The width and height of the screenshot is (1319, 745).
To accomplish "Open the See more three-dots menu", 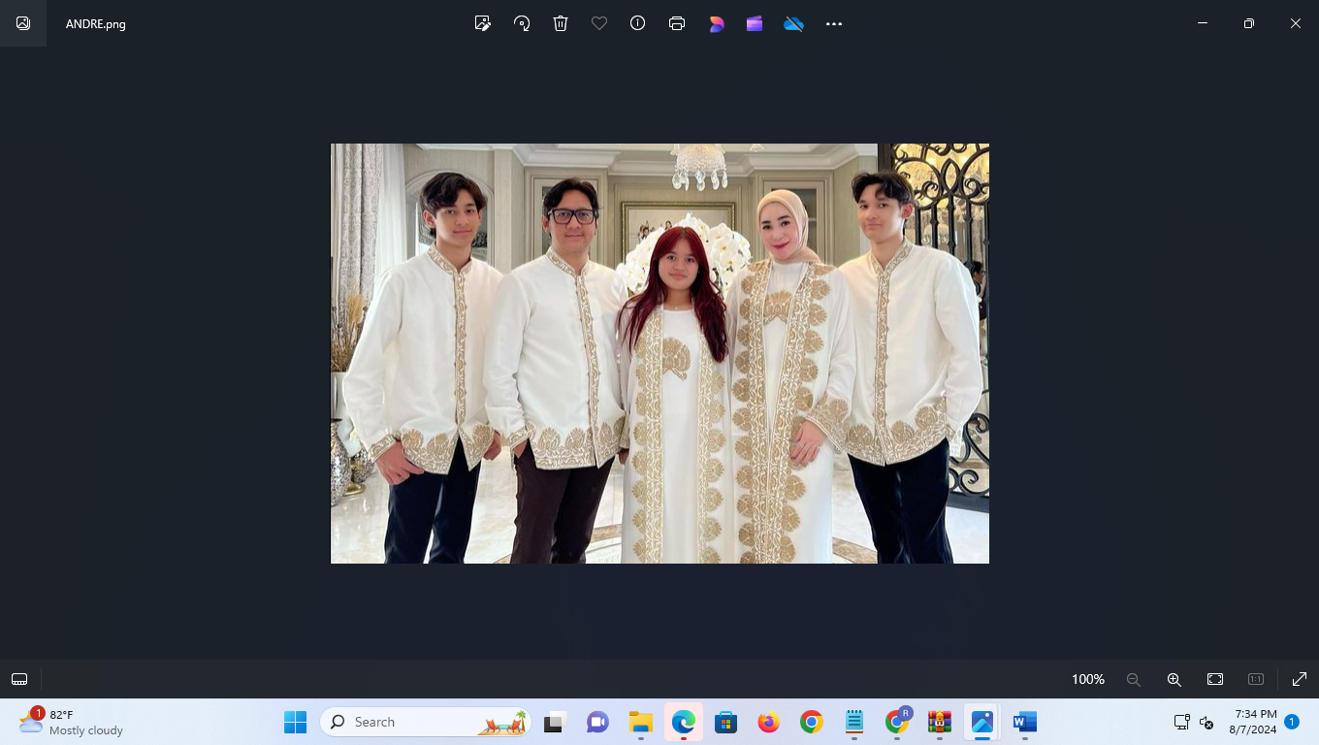I will tap(834, 23).
